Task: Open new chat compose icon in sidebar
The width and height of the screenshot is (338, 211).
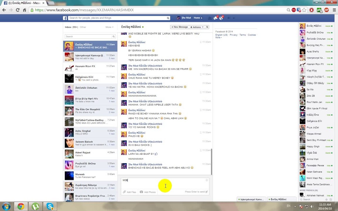Action: (331, 200)
